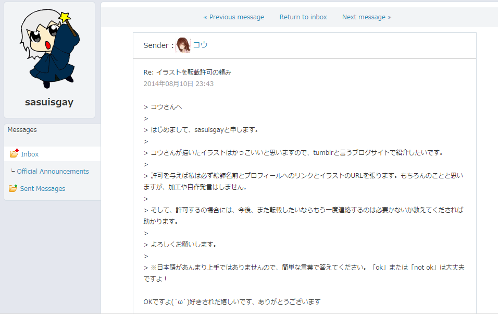This screenshot has width=498, height=314.
Task: Open the Sent Messages folder icon
Action: [13, 188]
